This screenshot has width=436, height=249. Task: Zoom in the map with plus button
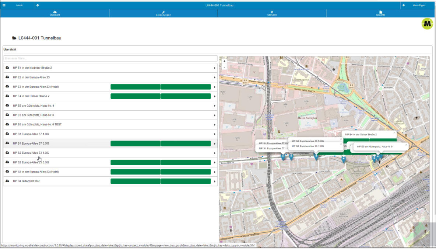pyautogui.click(x=224, y=61)
